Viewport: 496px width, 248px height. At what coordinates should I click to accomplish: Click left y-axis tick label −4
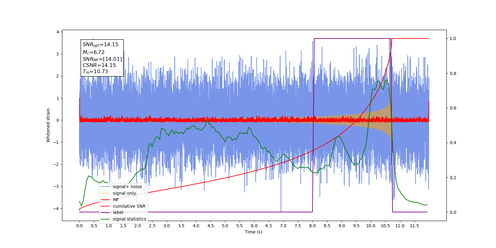tap(56, 209)
